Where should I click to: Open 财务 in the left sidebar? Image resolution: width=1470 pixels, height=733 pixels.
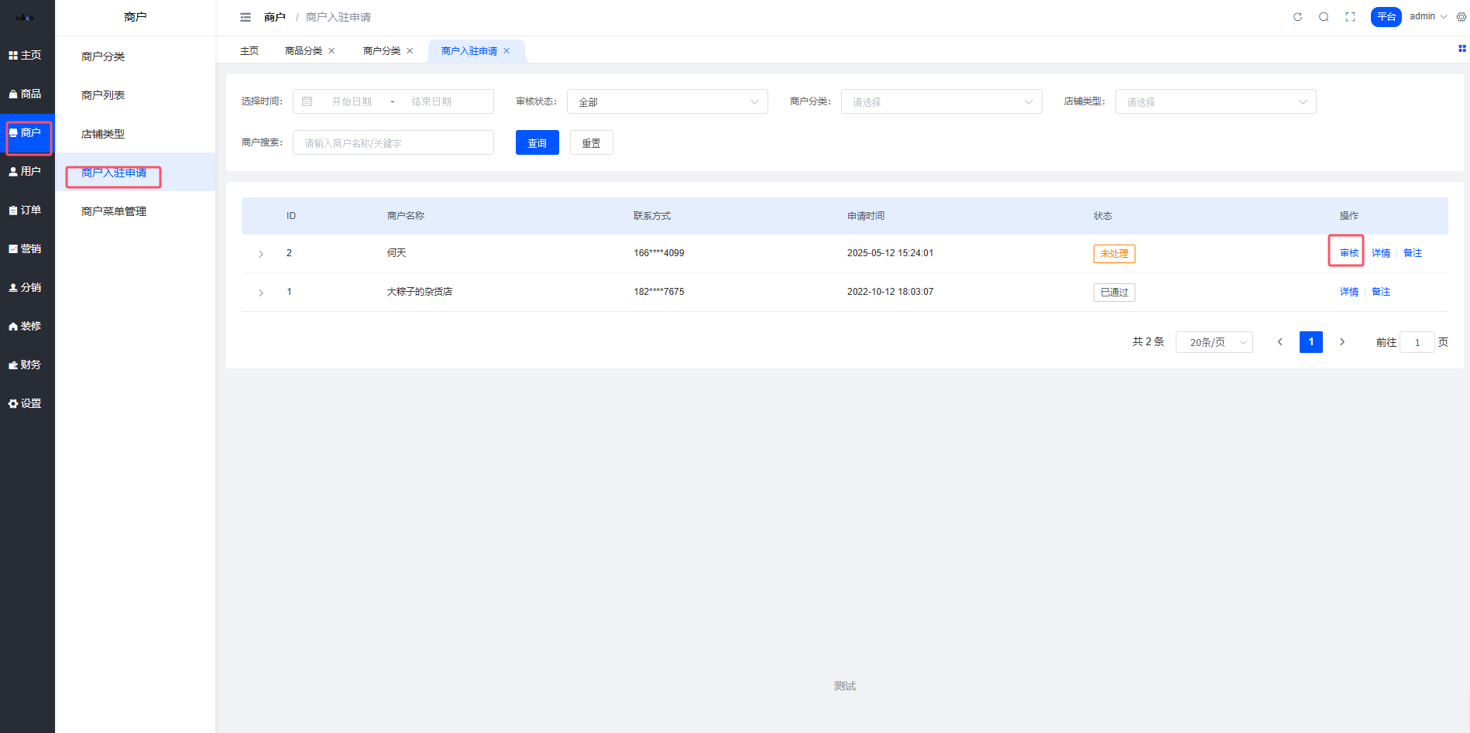[x=27, y=365]
